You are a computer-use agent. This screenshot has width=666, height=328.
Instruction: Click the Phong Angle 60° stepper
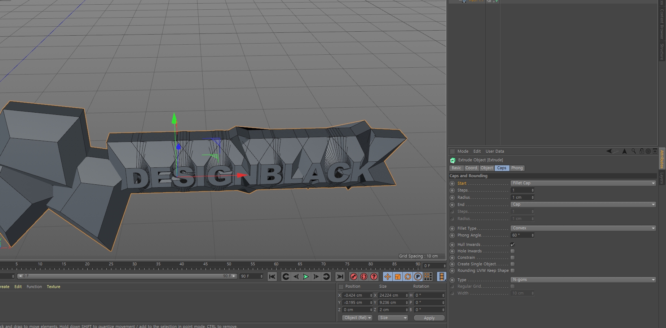coord(533,235)
